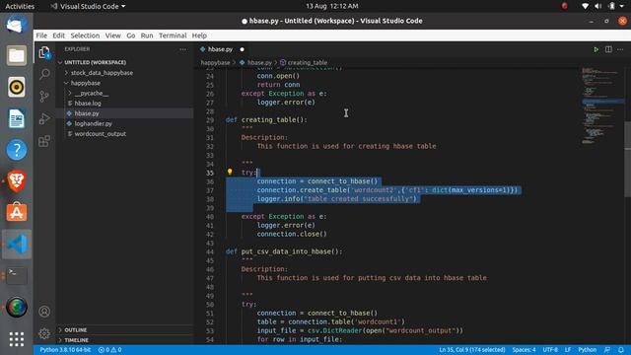Select Python 3.8.10 64-bit interpreter

tap(65, 350)
